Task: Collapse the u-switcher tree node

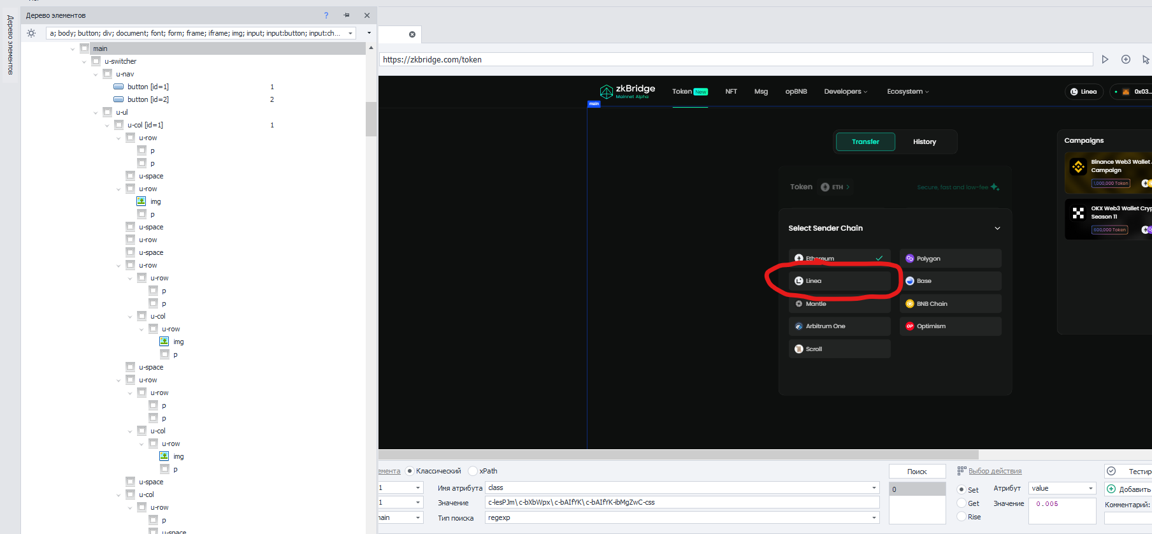Action: [x=84, y=62]
